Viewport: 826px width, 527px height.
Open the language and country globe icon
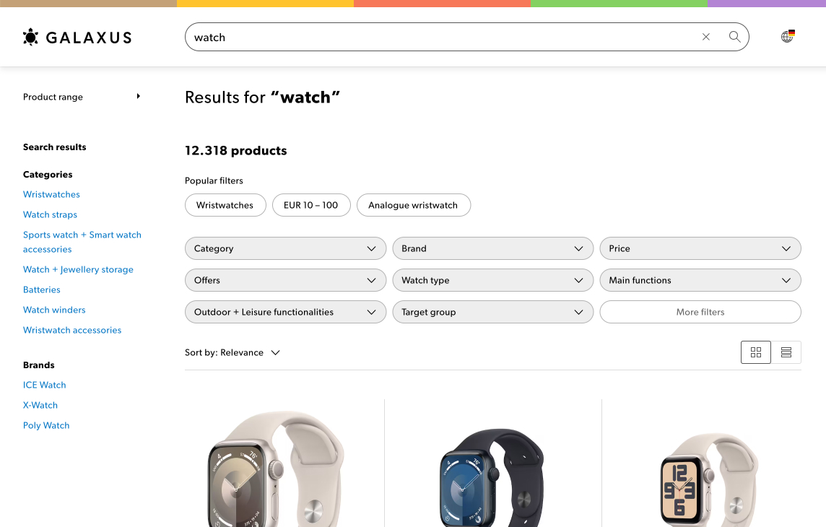click(788, 36)
